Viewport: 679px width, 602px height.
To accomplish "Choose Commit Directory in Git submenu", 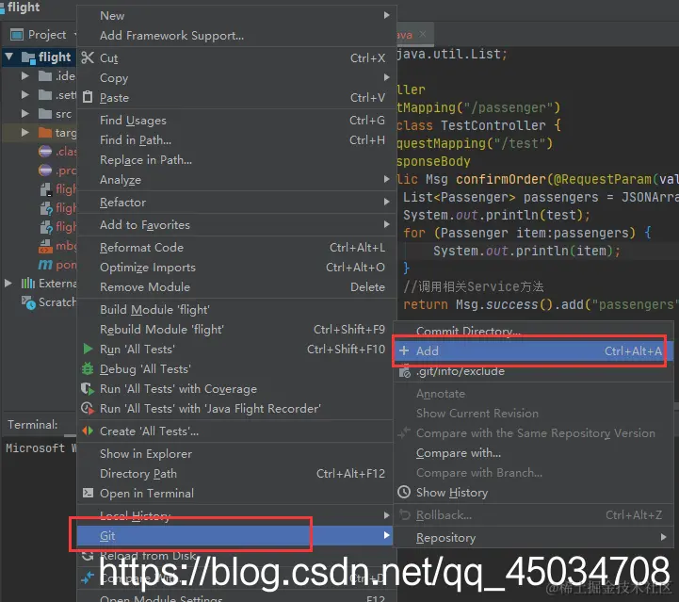I will [533, 332].
